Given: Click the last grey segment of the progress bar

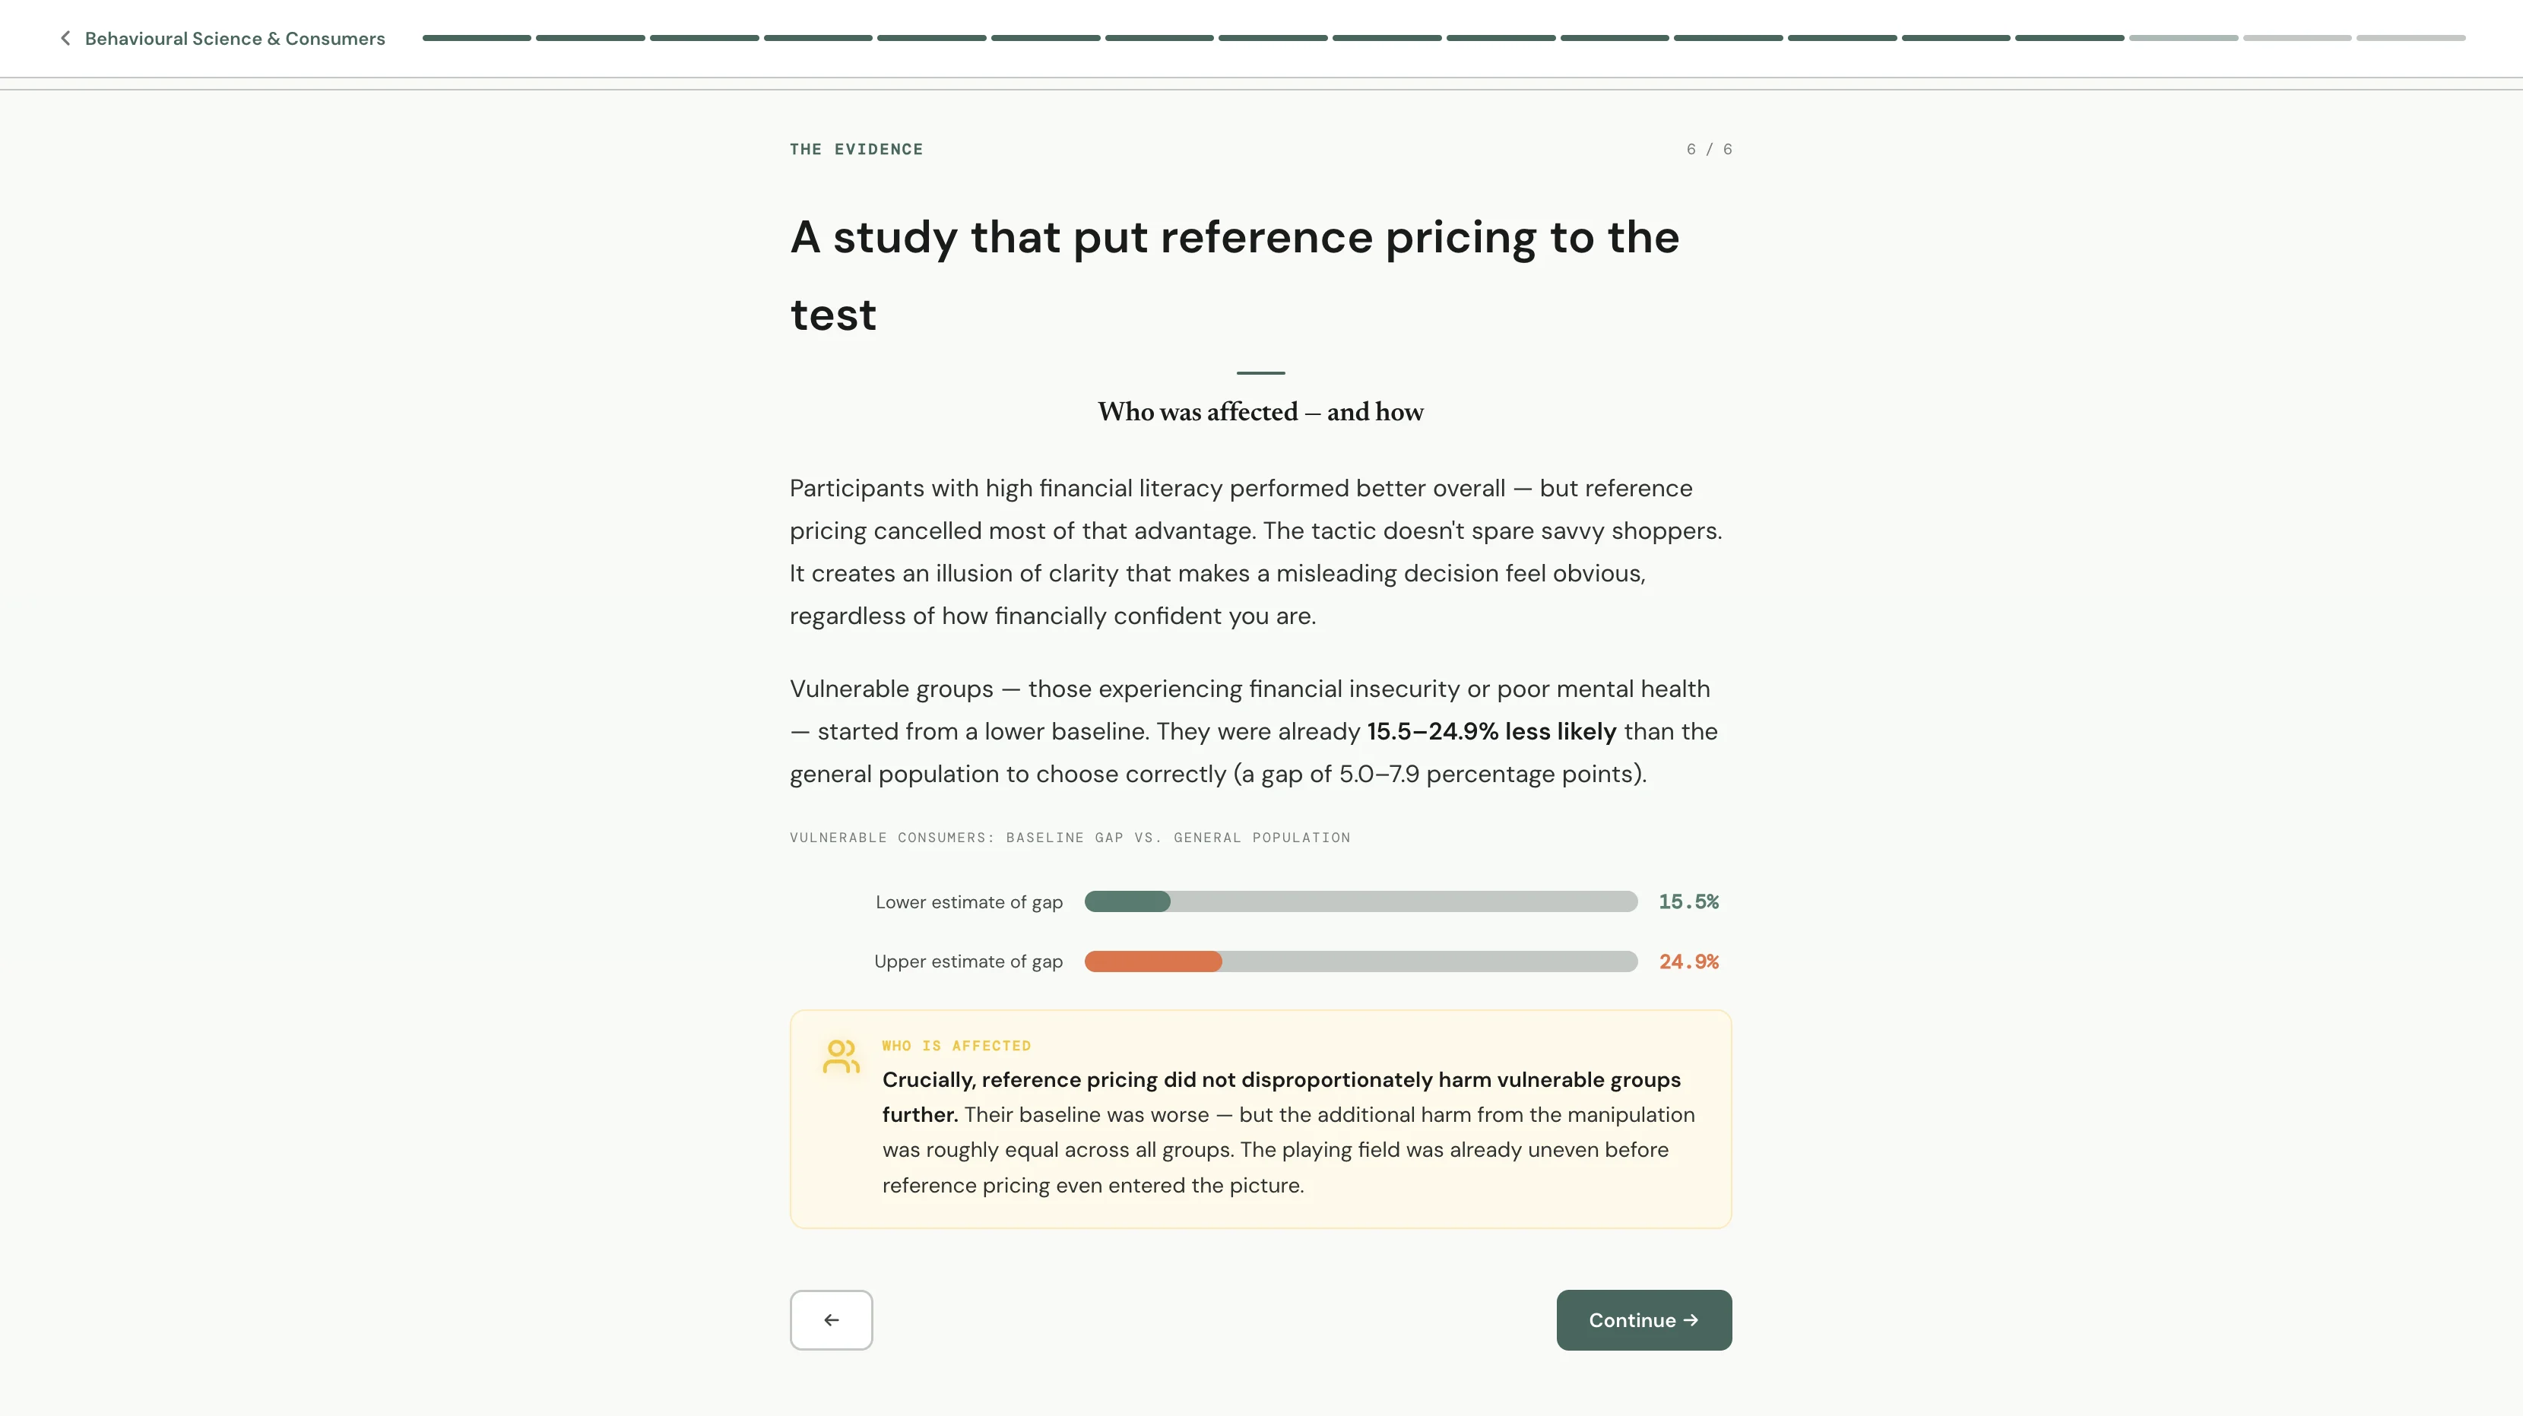Looking at the screenshot, I should coord(2410,38).
